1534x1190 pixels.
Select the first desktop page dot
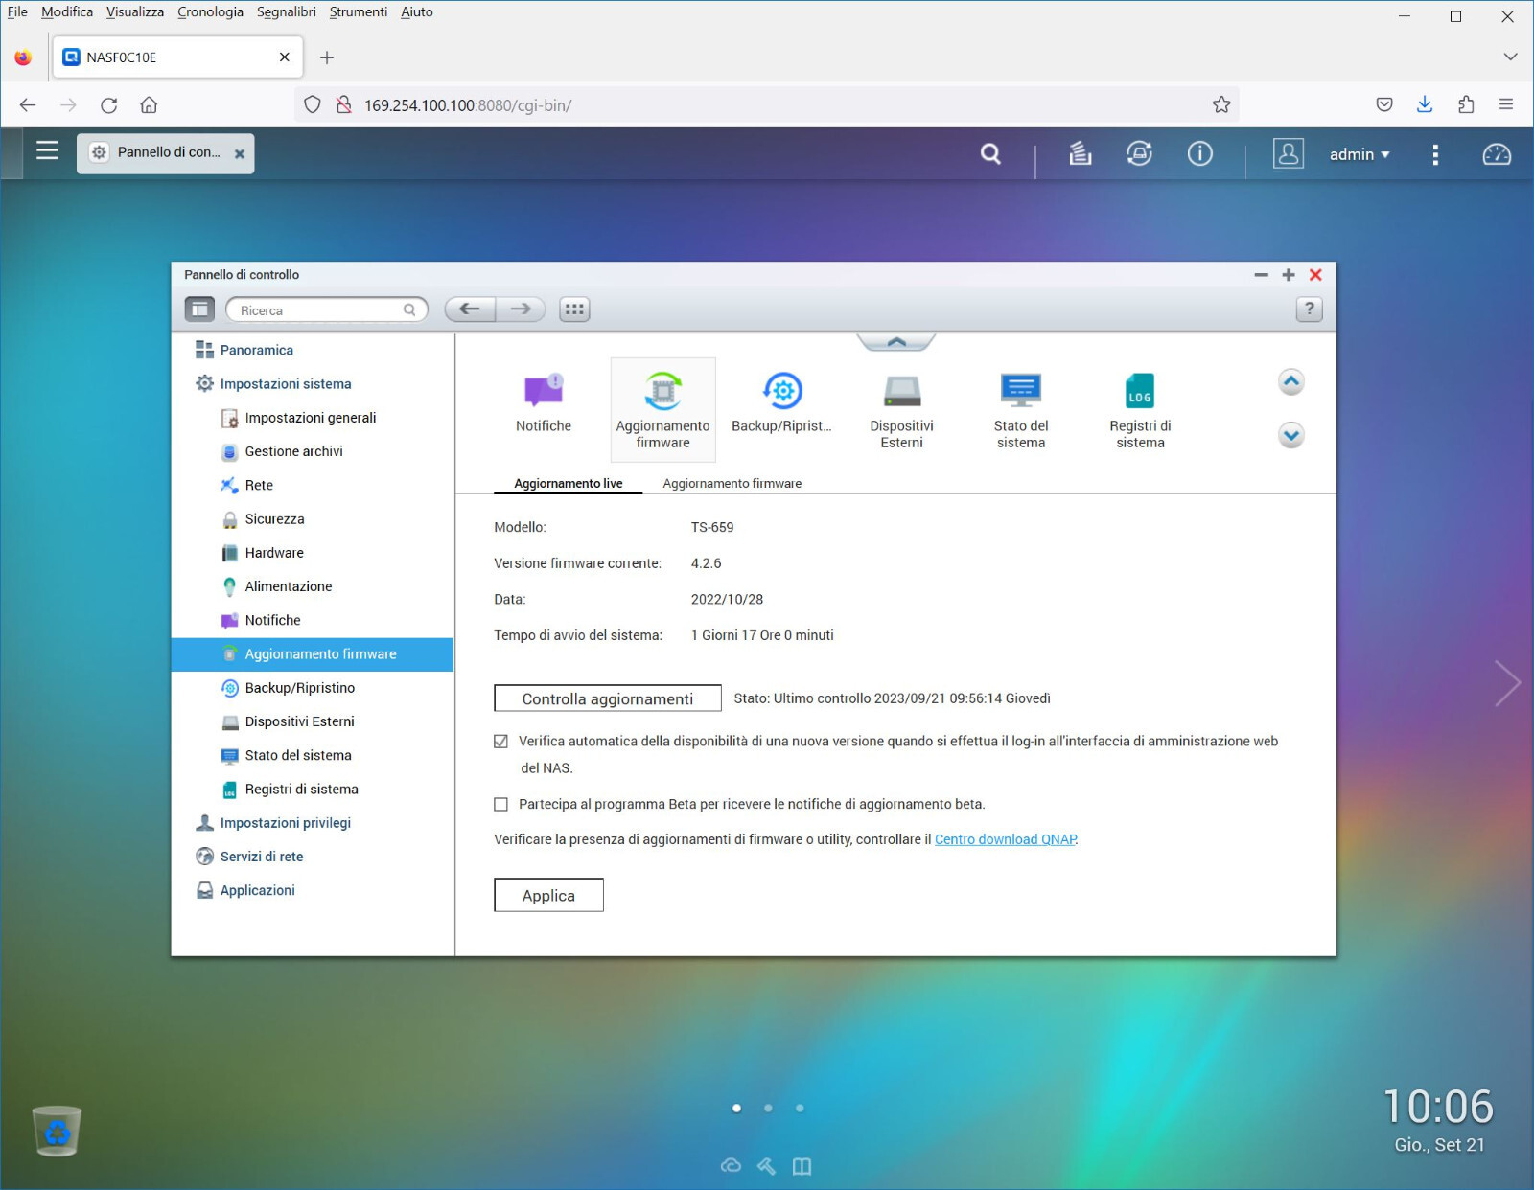pyautogui.click(x=736, y=1108)
